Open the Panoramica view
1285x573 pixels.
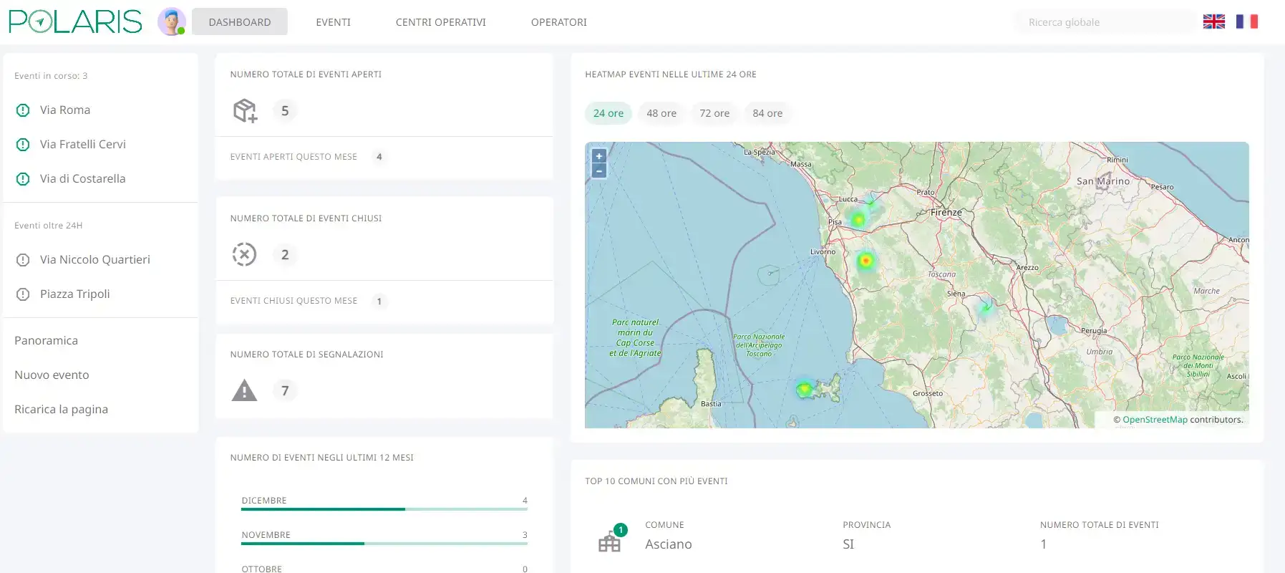(x=46, y=340)
